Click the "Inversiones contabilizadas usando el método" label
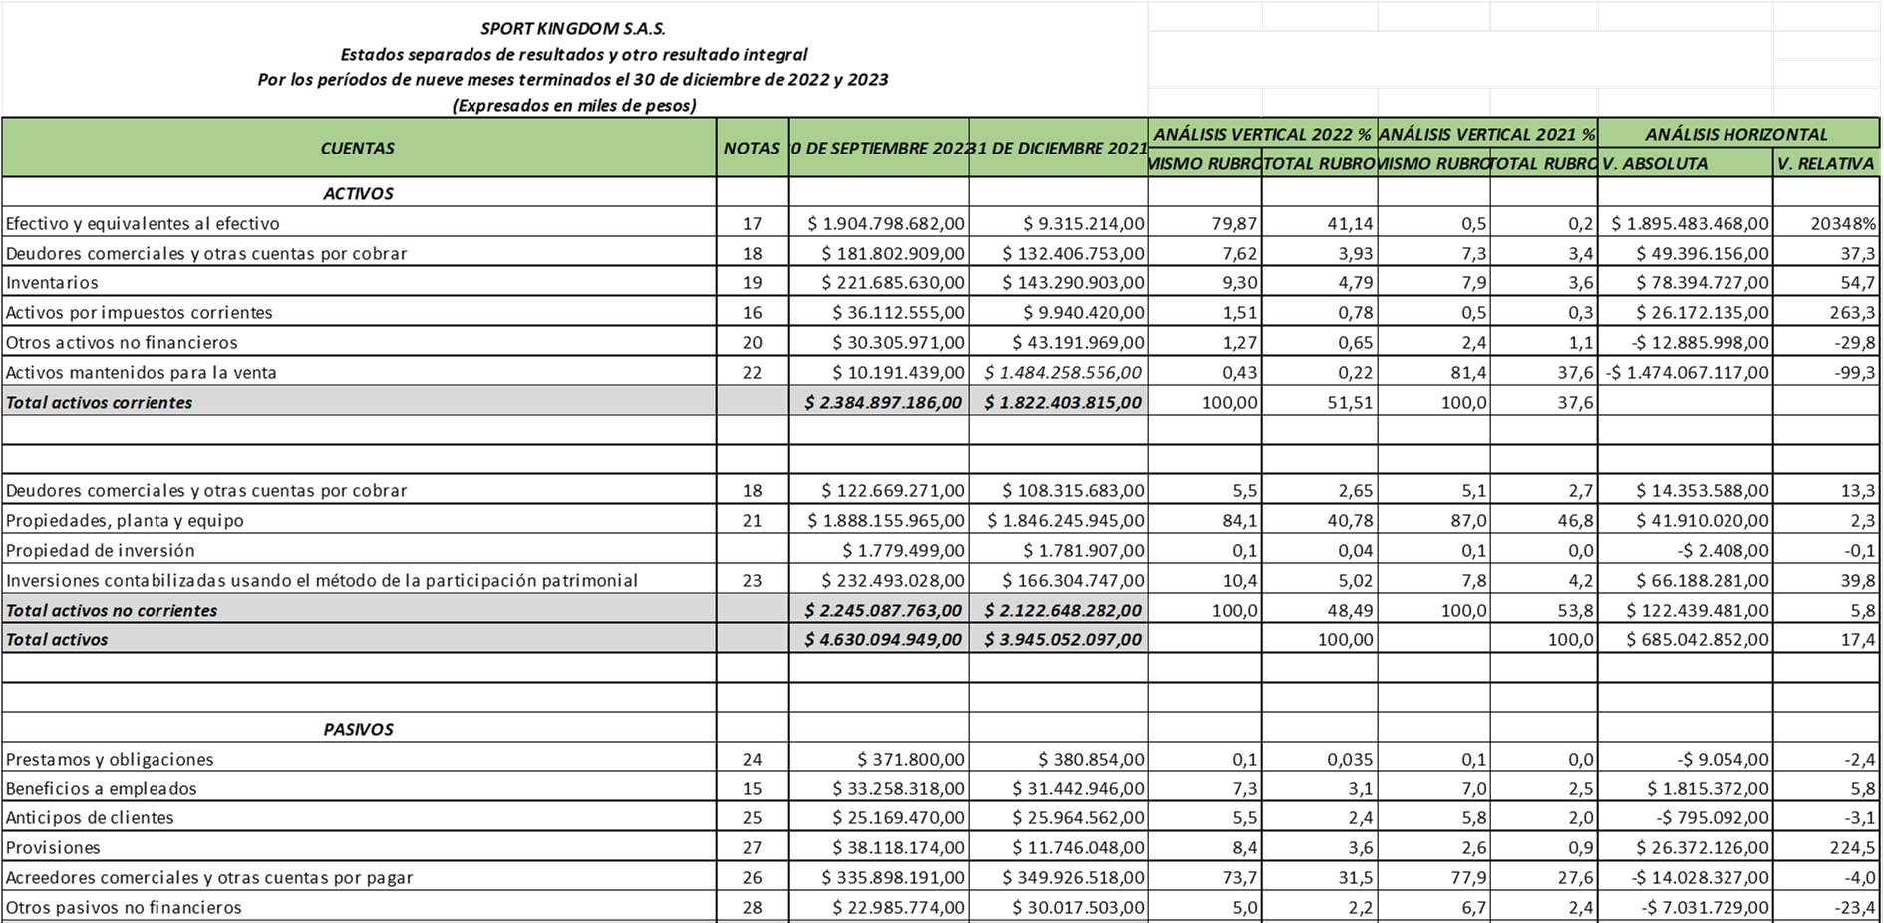 [x=321, y=581]
